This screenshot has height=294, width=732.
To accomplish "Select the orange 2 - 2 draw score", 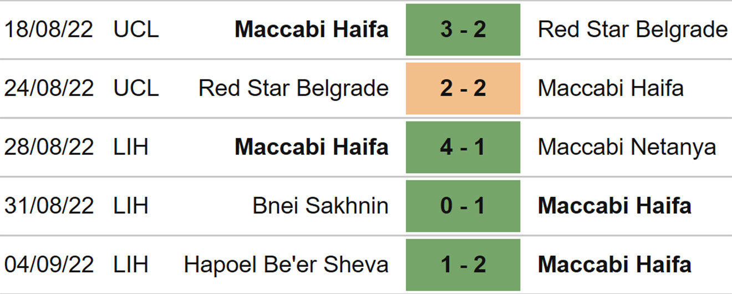I will point(463,89).
